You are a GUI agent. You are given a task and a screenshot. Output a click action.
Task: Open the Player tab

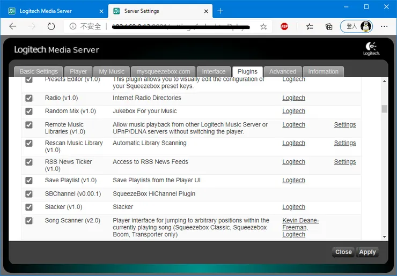point(78,72)
